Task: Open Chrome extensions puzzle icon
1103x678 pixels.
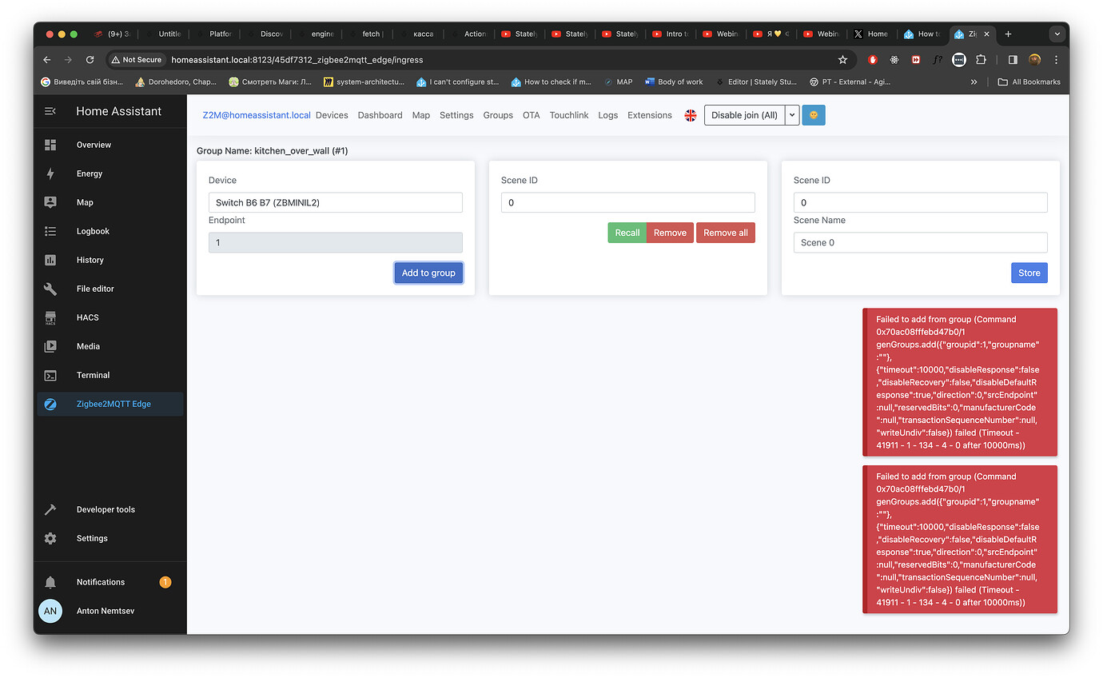Action: tap(981, 59)
